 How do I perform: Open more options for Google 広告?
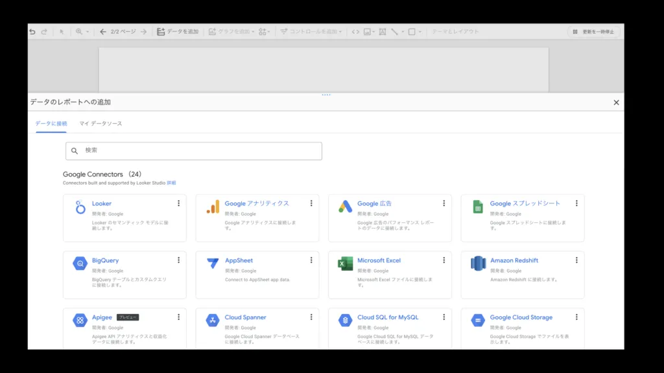(x=444, y=203)
